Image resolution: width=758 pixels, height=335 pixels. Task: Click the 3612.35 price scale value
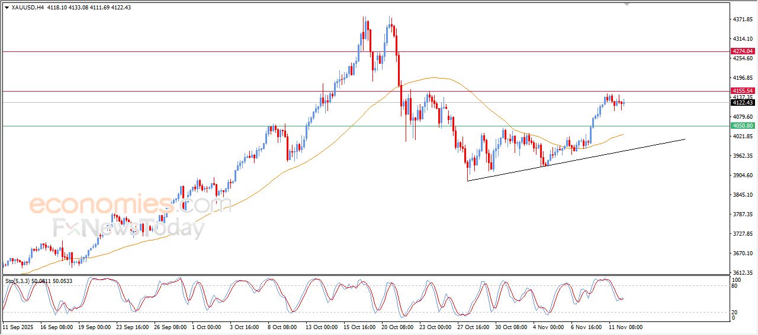pos(742,273)
